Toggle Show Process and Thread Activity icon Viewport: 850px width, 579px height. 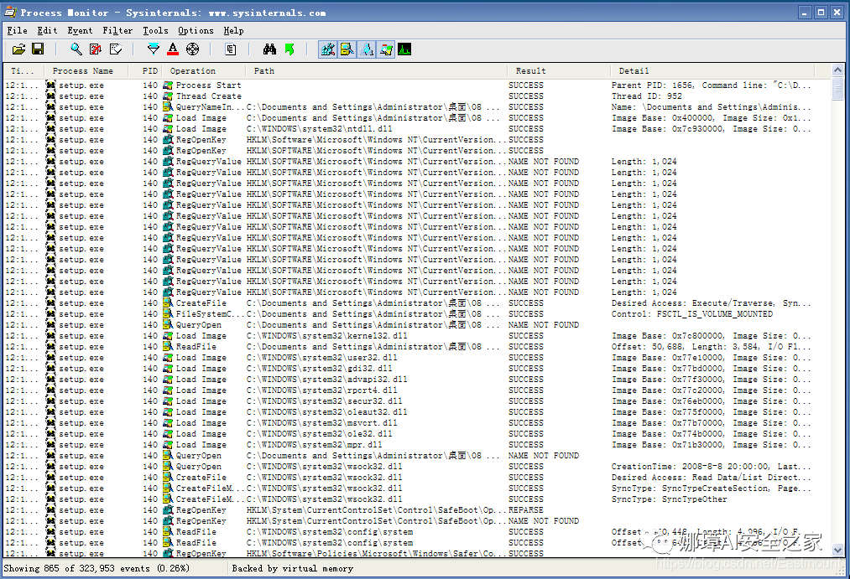pyautogui.click(x=386, y=49)
